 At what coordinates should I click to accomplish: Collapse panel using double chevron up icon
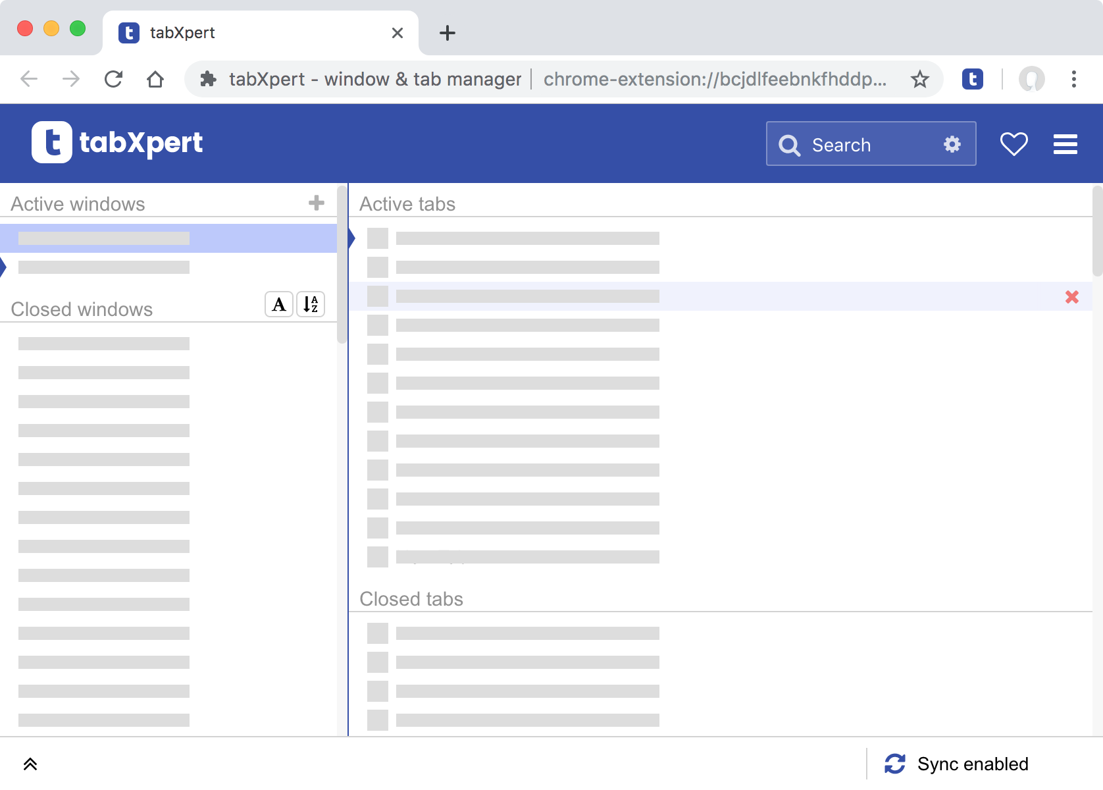pos(30,764)
